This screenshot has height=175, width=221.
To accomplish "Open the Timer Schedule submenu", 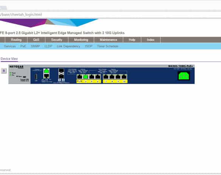I will [108, 46].
